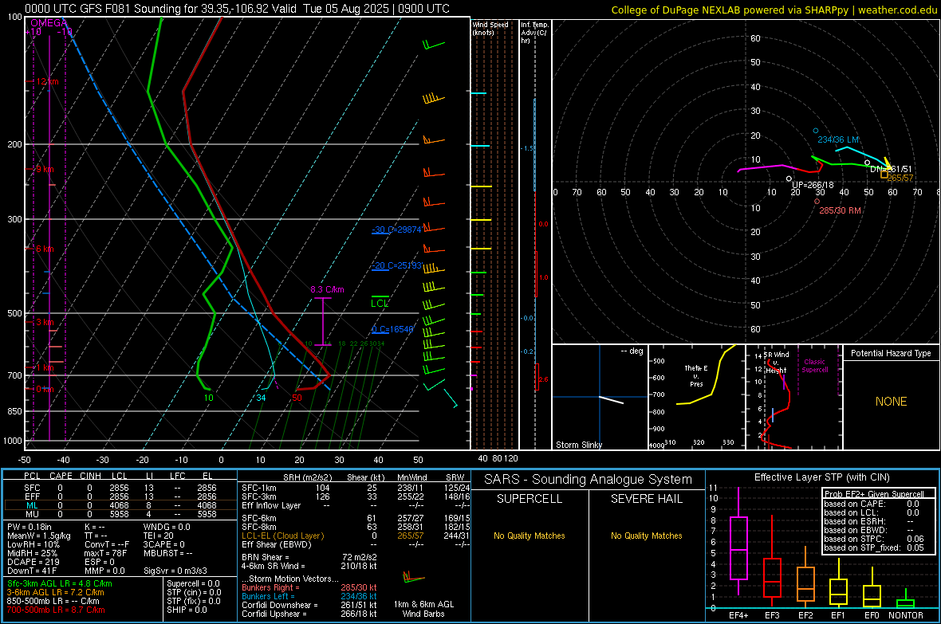Screen dimensions: 941x624
Task: Select the LCL-EL (Cloud Layer) row
Action: coord(356,536)
